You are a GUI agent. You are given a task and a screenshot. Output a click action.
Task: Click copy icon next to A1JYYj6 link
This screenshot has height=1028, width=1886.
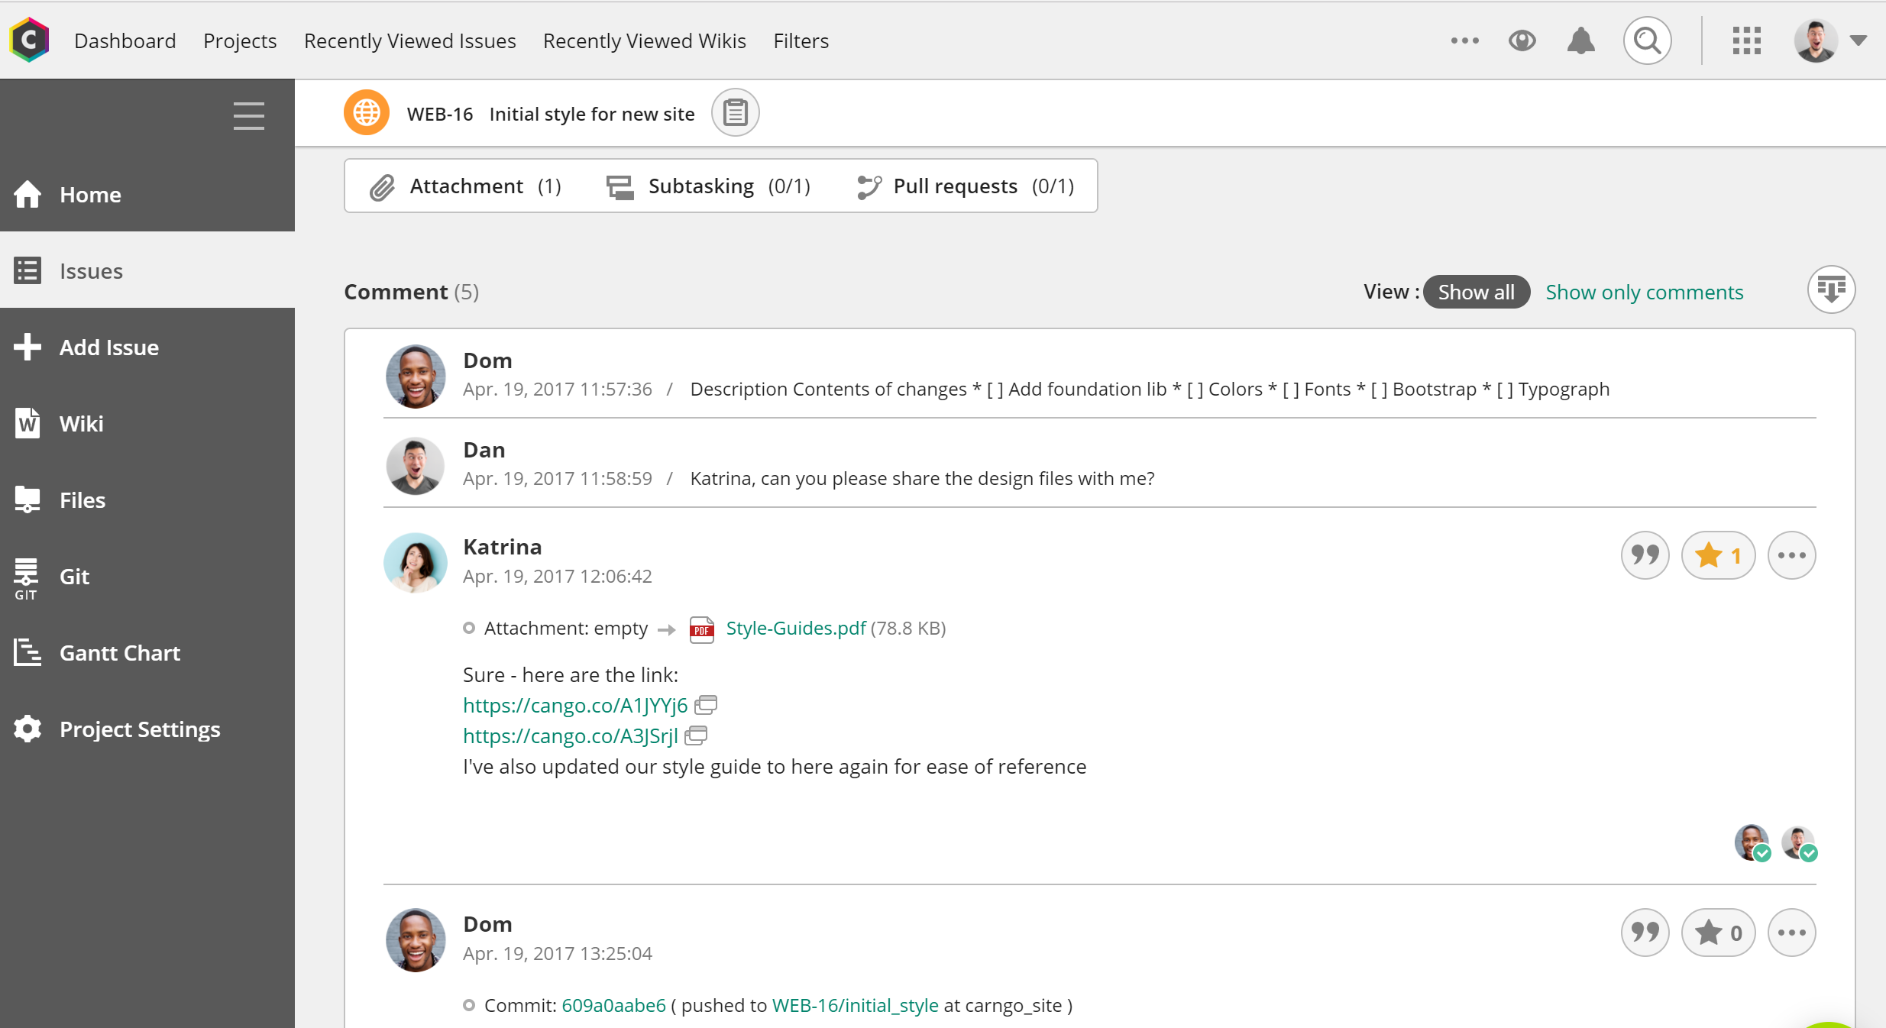(x=706, y=704)
